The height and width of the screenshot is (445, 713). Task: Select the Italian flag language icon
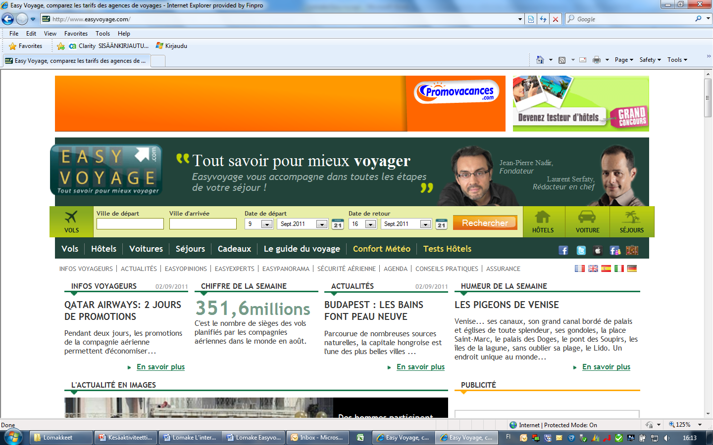[x=619, y=268]
